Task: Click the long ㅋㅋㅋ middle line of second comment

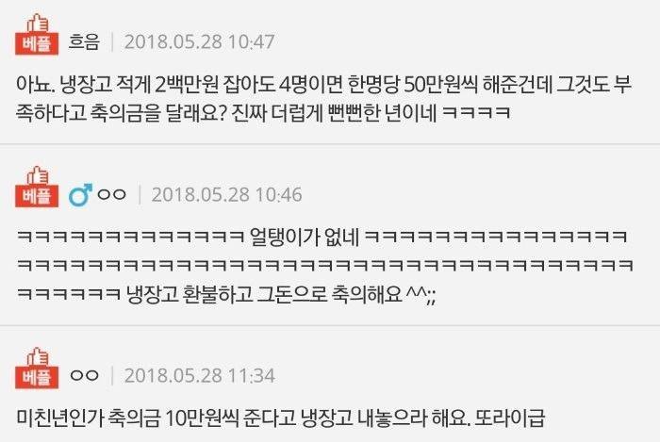Action: 325,265
